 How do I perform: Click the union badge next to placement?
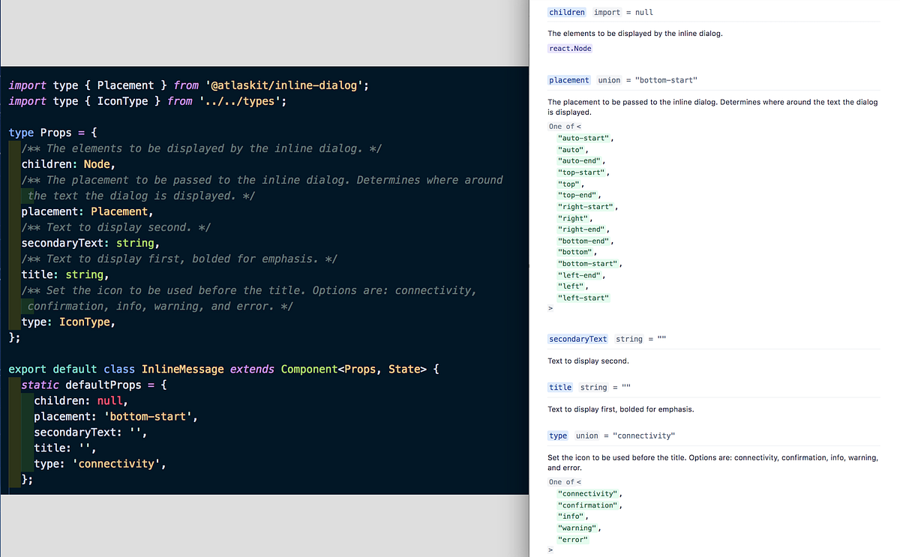[x=609, y=80]
